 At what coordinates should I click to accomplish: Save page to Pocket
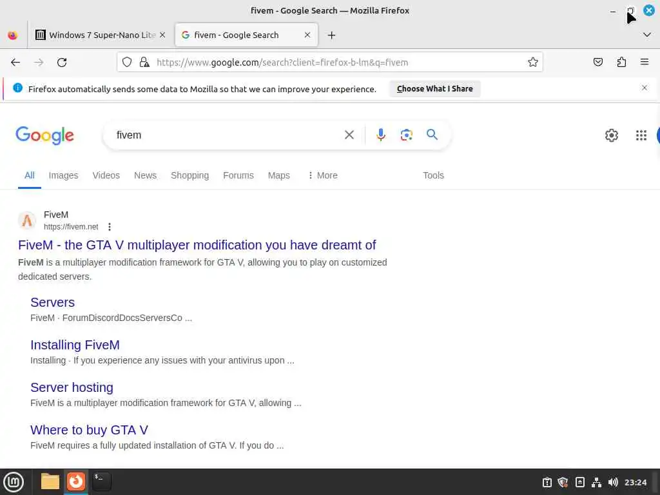[x=597, y=63]
